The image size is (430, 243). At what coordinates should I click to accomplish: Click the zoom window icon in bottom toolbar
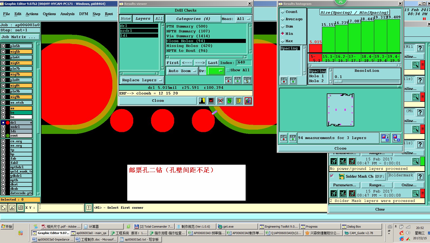pos(4,208)
